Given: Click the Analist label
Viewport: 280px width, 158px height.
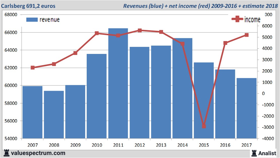Looking at the screenshot, I should (267, 153).
